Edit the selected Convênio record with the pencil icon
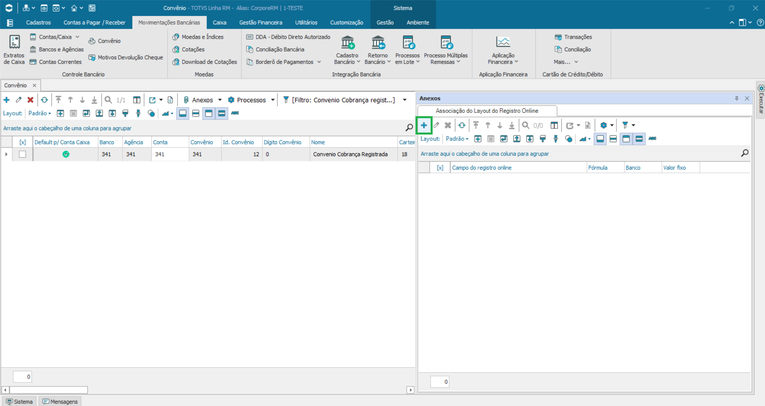 point(18,100)
